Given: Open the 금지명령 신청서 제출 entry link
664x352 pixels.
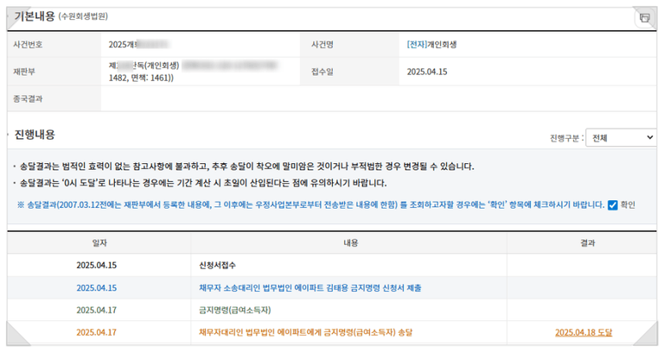Looking at the screenshot, I should [x=310, y=287].
